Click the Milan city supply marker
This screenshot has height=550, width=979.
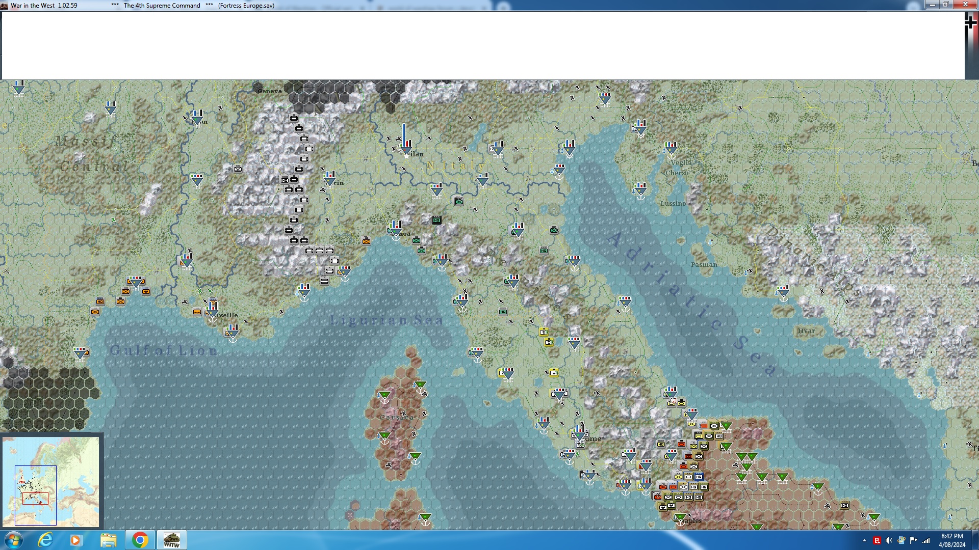point(406,149)
